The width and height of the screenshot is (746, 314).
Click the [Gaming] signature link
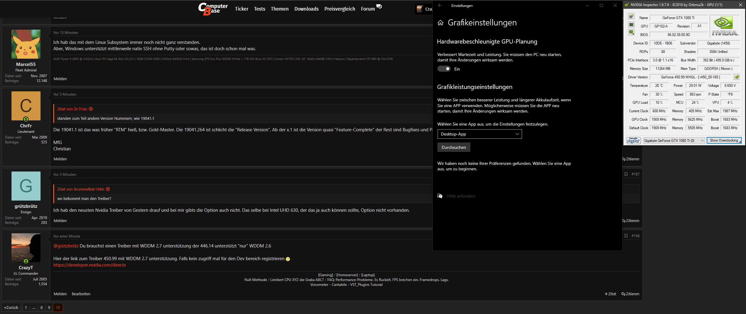coord(326,275)
